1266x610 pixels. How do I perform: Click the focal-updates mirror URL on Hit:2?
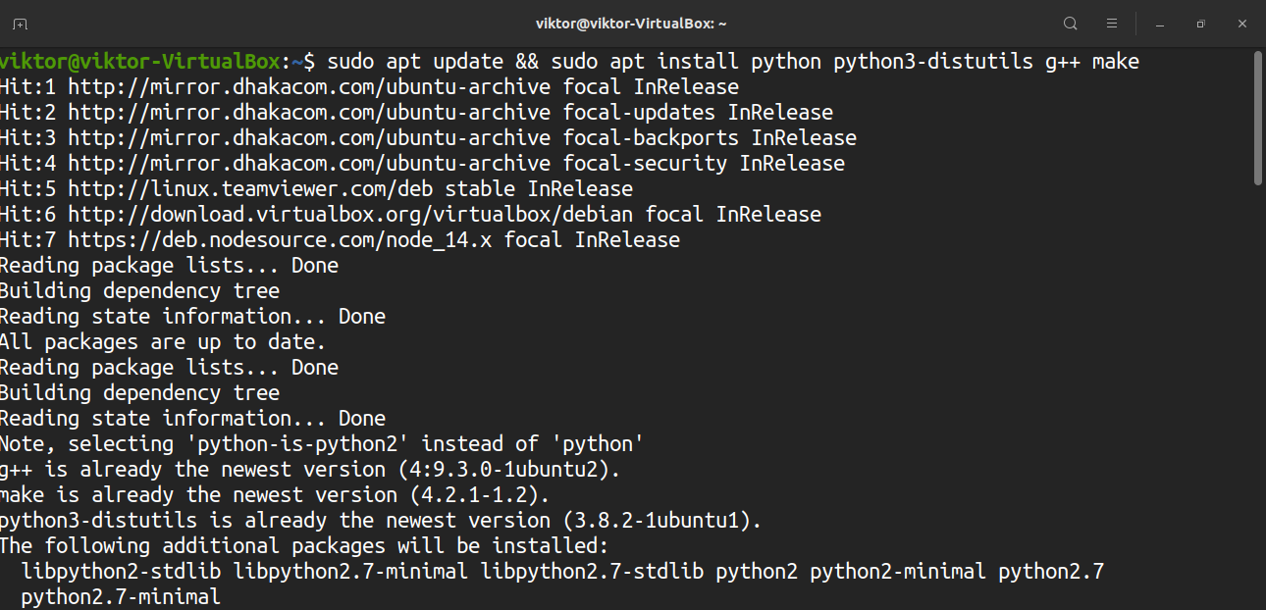(309, 113)
